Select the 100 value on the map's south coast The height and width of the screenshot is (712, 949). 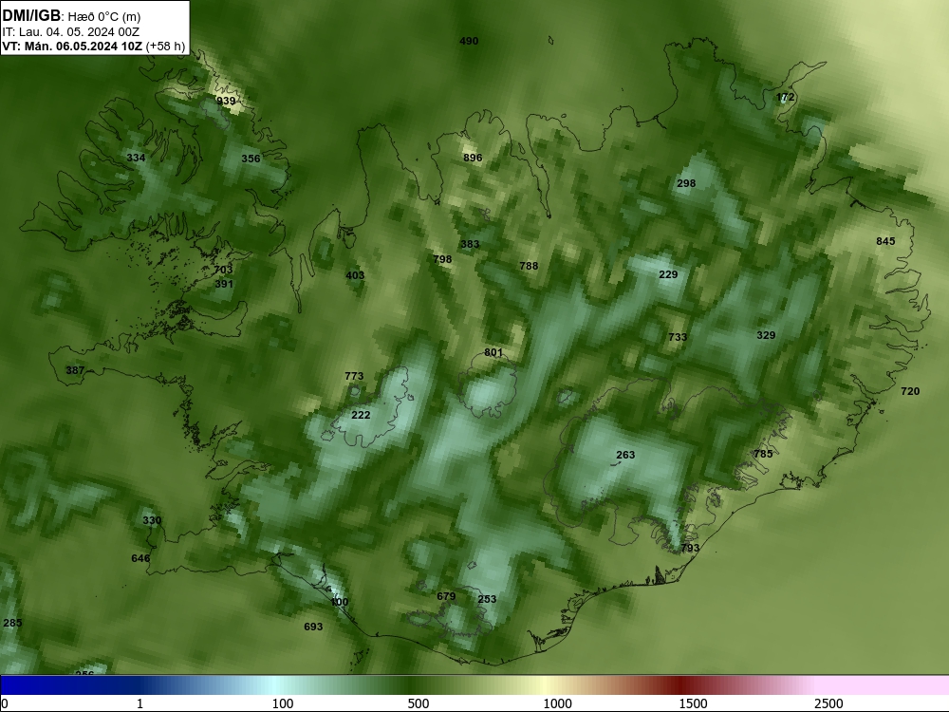pyautogui.click(x=340, y=602)
